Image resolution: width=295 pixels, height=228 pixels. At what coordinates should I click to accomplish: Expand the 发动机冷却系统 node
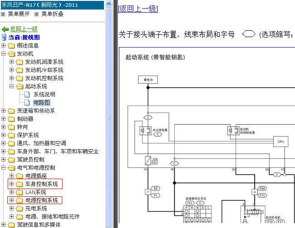[11, 70]
